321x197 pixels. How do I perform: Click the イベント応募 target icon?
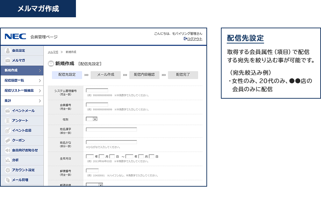tap(8, 130)
